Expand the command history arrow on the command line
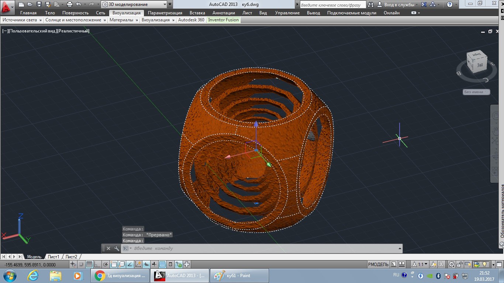 400,248
